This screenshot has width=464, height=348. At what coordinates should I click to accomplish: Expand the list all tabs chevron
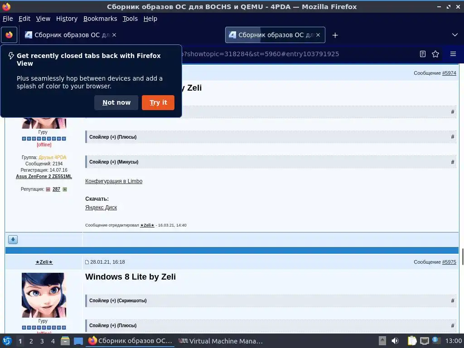(x=455, y=35)
